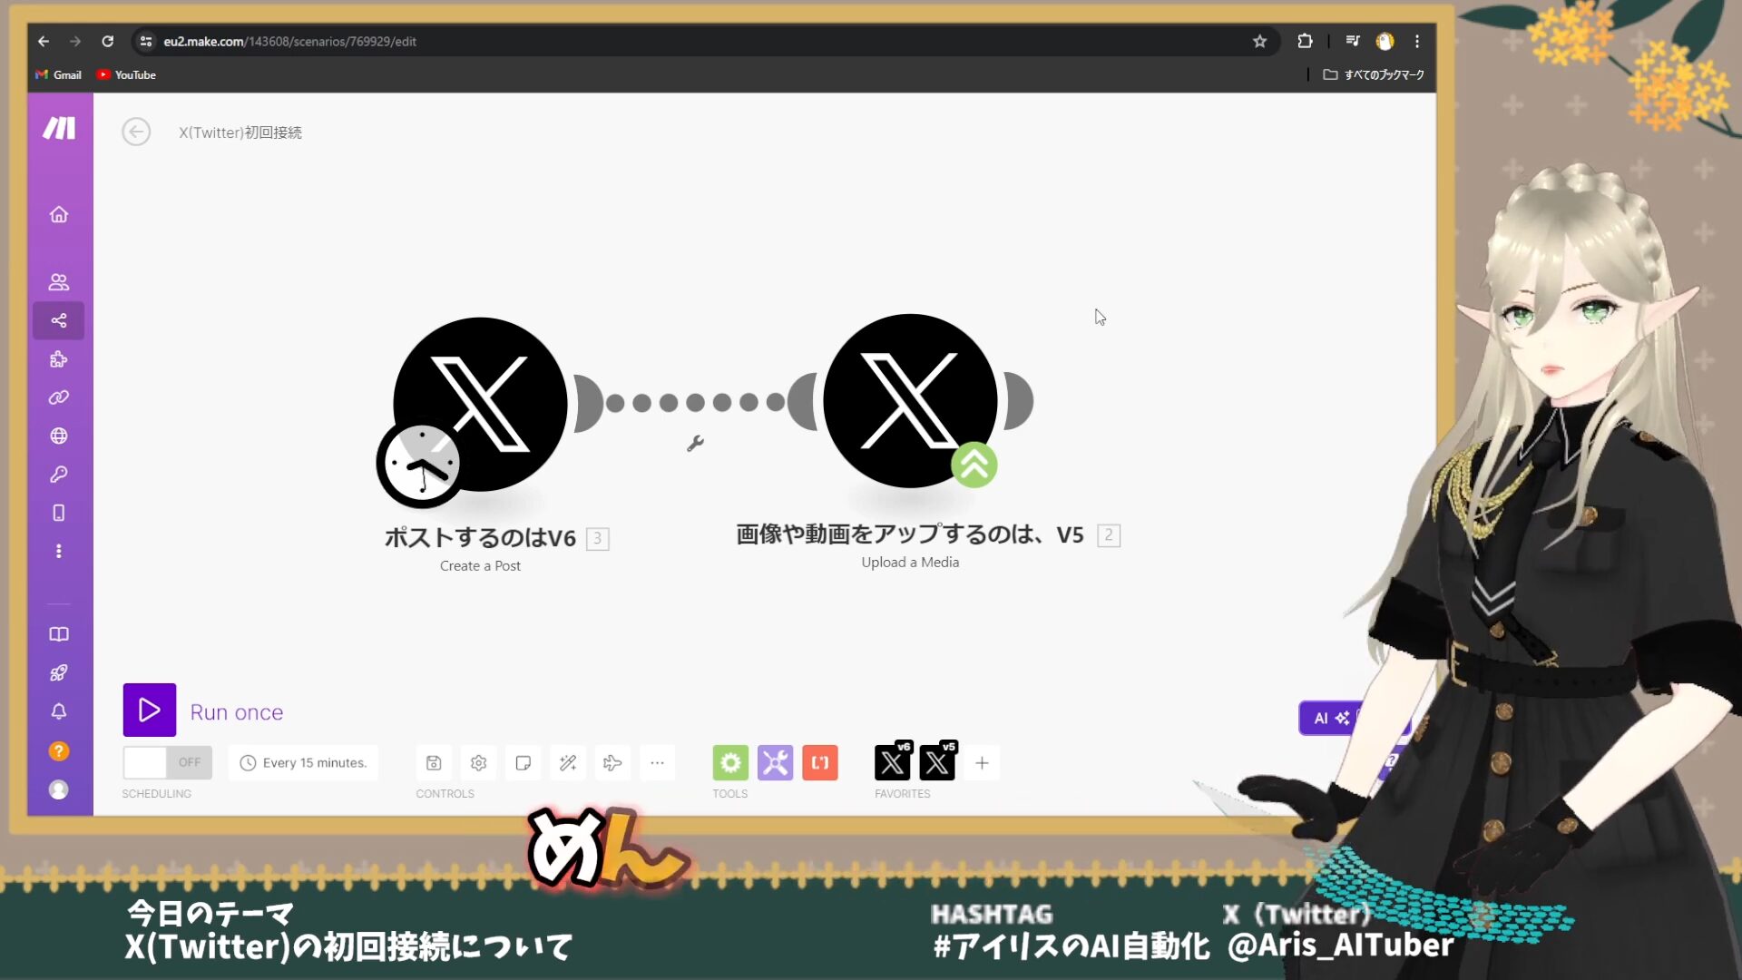
Task: Click the purple Run once play button
Action: [150, 710]
